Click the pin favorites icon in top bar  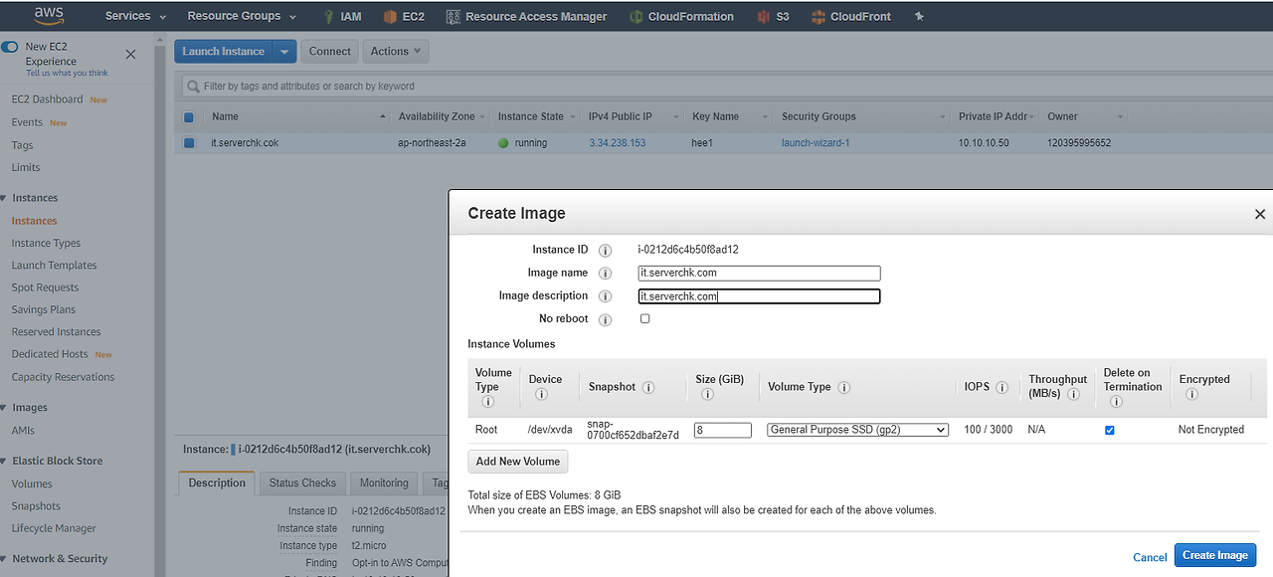(x=918, y=16)
